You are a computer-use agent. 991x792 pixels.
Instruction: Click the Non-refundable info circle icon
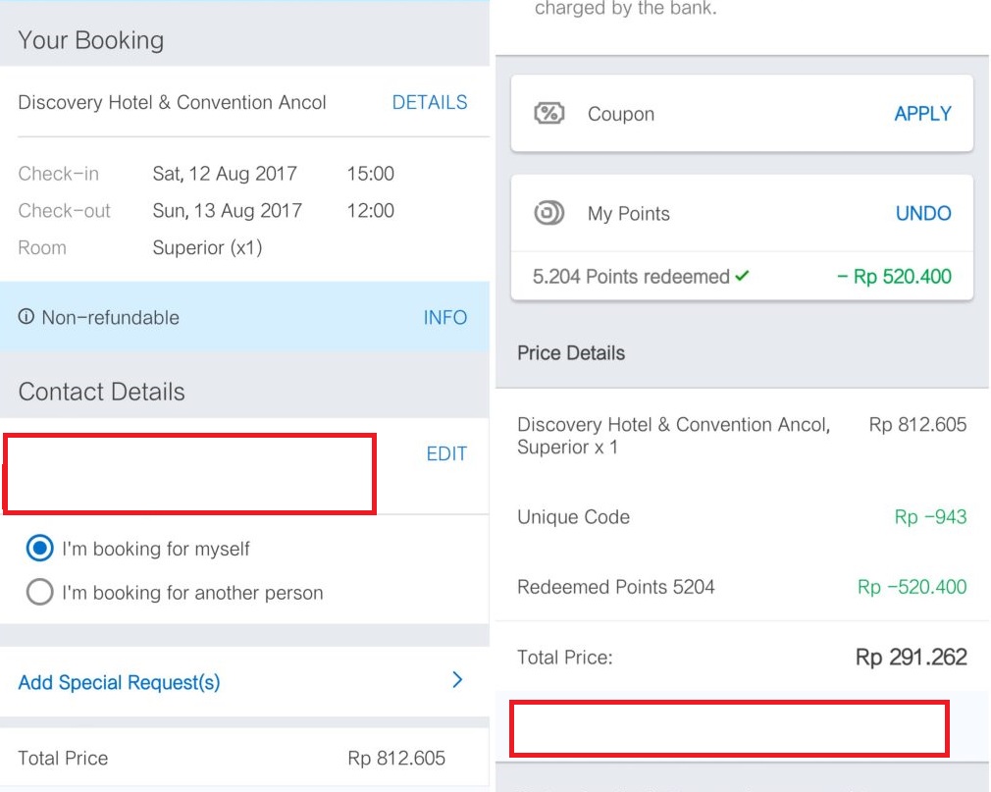click(26, 316)
